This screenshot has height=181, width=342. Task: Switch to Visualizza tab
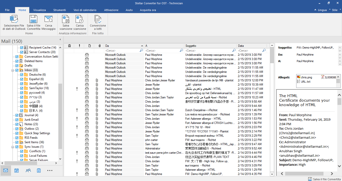tap(40, 10)
